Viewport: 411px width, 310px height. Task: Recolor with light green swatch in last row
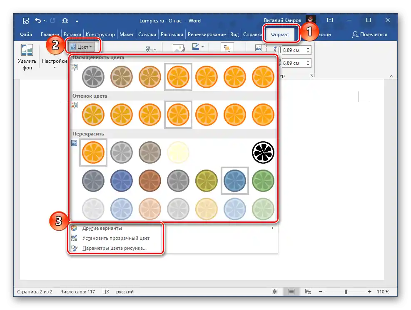point(263,209)
